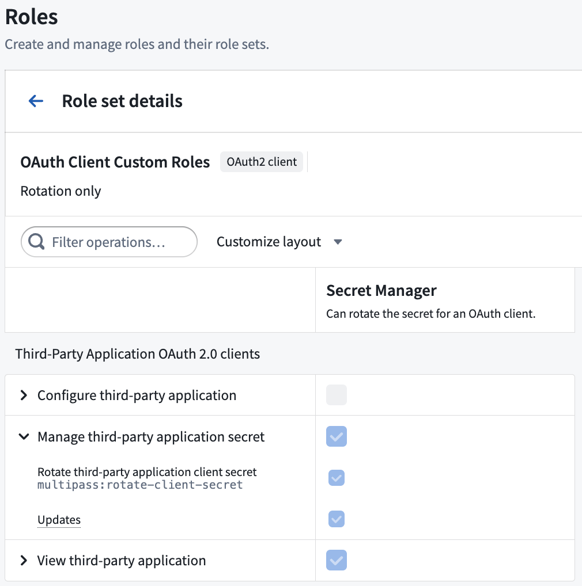Uncheck the Rotate third-party application client secret permission
The image size is (582, 586).
coord(336,478)
